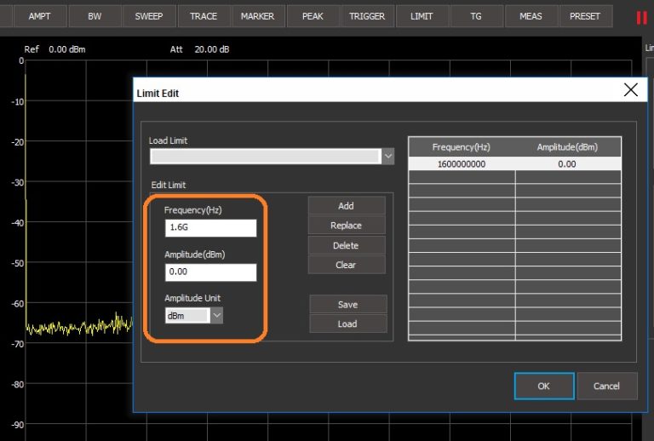The height and width of the screenshot is (441, 654).
Task: Click the Frequency(Hz) input field
Action: pyautogui.click(x=210, y=227)
